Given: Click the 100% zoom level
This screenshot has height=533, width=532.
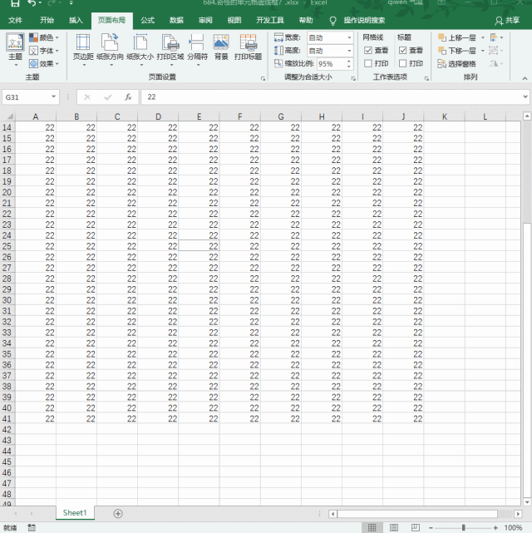Looking at the screenshot, I should tap(513, 528).
